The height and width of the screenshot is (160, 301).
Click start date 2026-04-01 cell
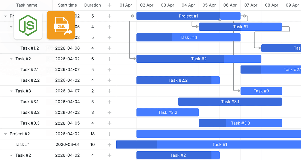pyautogui.click(x=67, y=144)
